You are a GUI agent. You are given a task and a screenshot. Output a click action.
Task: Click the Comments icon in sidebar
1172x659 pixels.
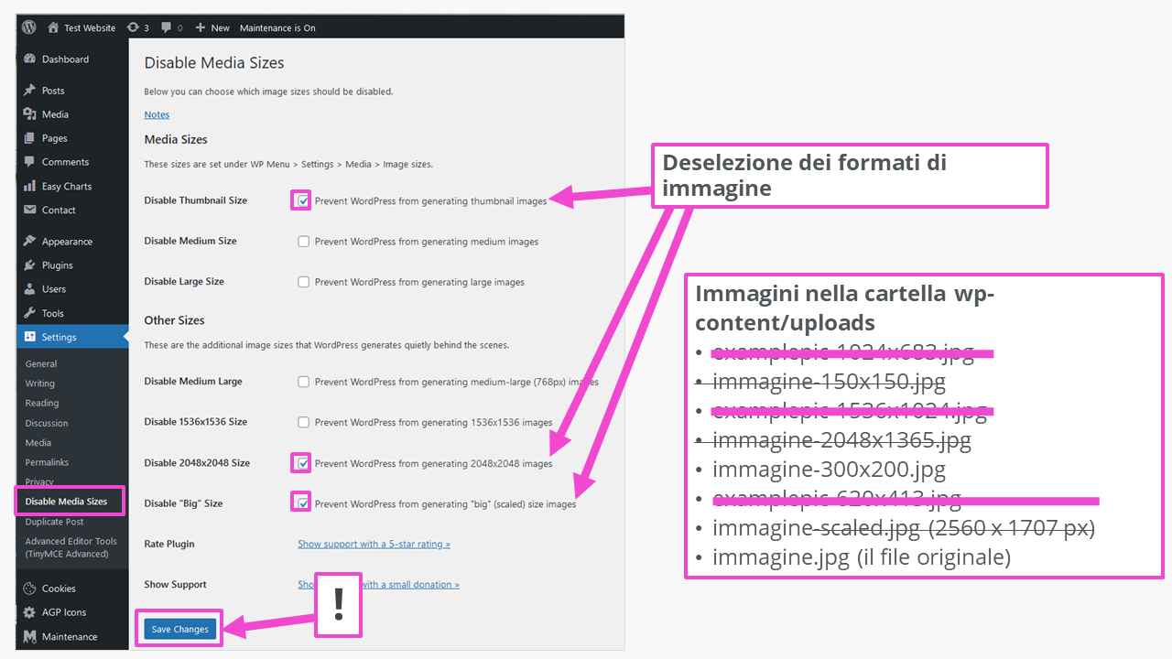coord(29,162)
